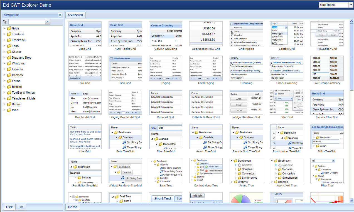Open the Overview tab
The width and height of the screenshot is (354, 212).
click(x=75, y=15)
